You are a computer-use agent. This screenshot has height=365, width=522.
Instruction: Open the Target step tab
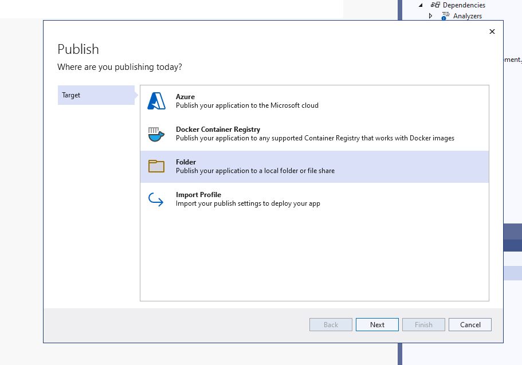click(96, 95)
